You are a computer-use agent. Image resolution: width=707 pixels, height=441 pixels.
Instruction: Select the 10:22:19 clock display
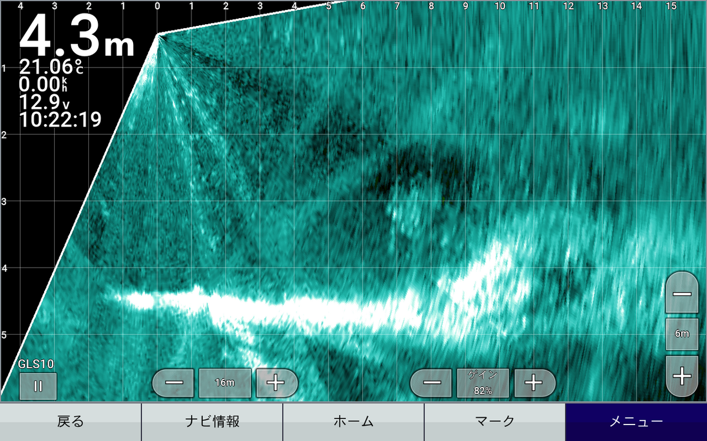pos(60,120)
